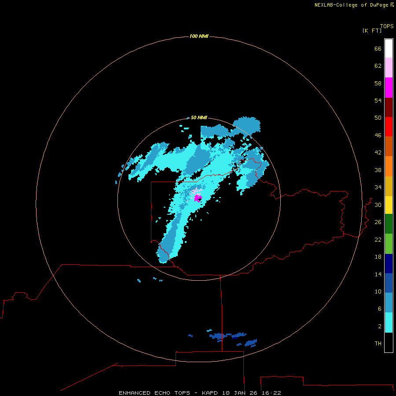The image size is (396, 396).
Task: Click the TOPS legend title
Action: point(387,26)
